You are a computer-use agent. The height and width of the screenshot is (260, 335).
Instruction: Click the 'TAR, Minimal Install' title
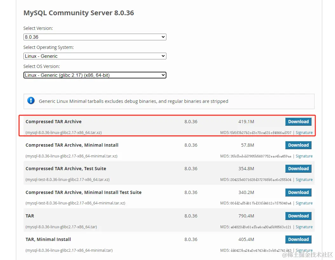click(48, 239)
